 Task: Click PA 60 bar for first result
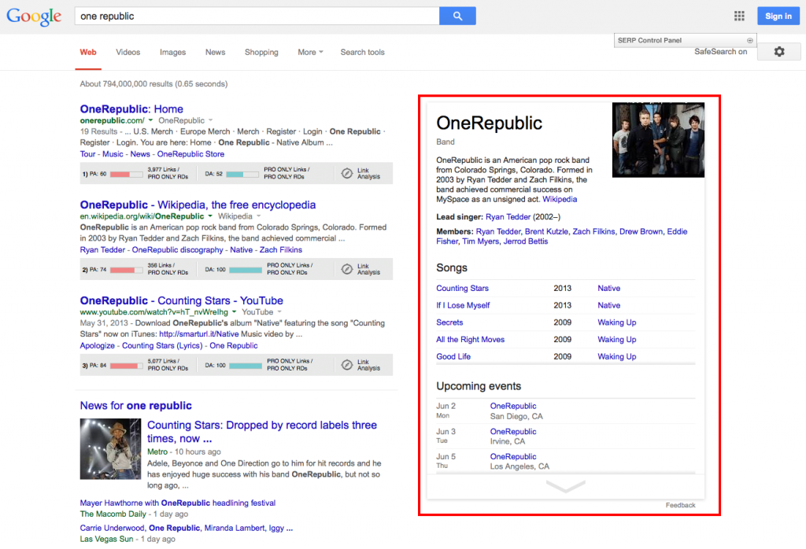[126, 174]
